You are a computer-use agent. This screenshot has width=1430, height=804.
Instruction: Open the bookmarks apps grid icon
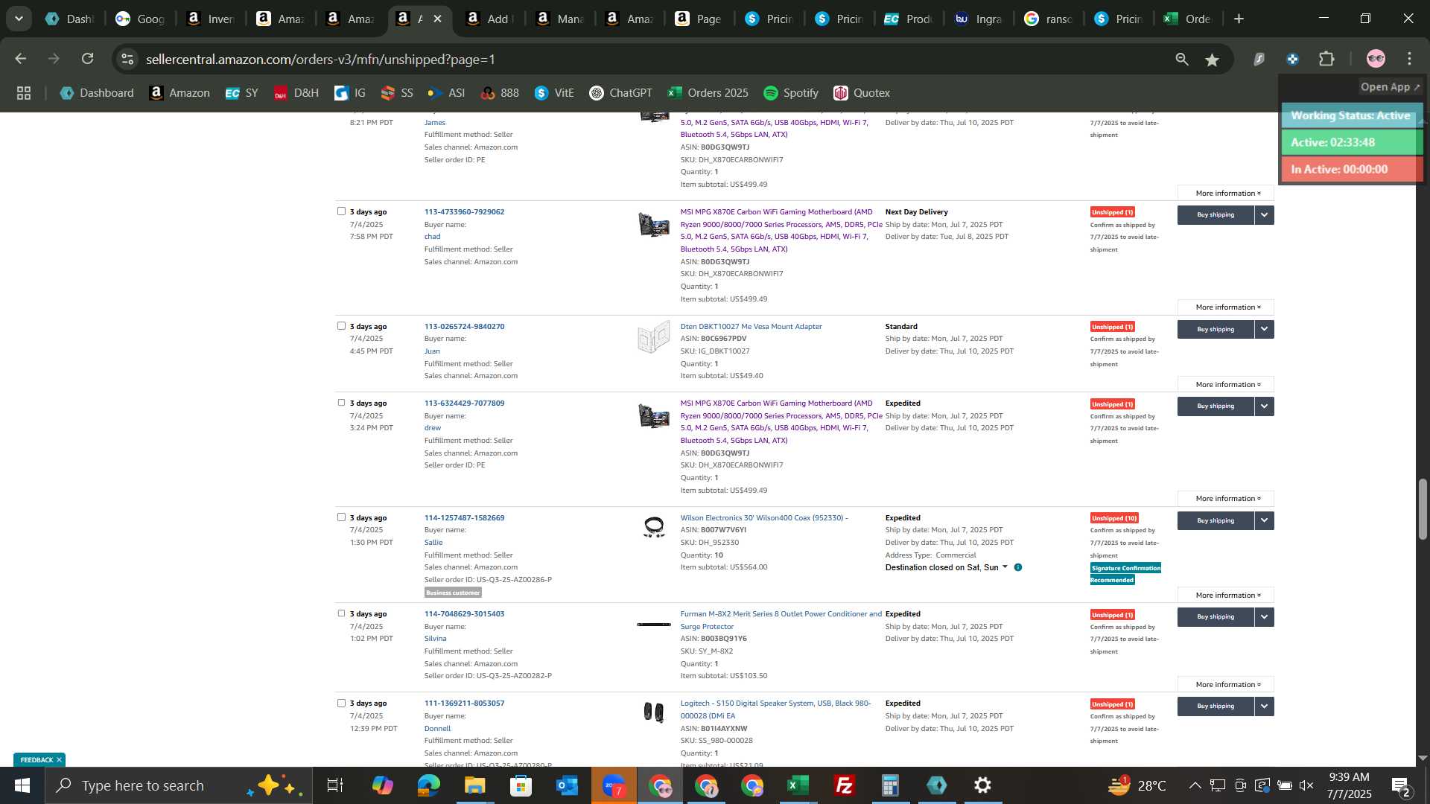tap(24, 93)
